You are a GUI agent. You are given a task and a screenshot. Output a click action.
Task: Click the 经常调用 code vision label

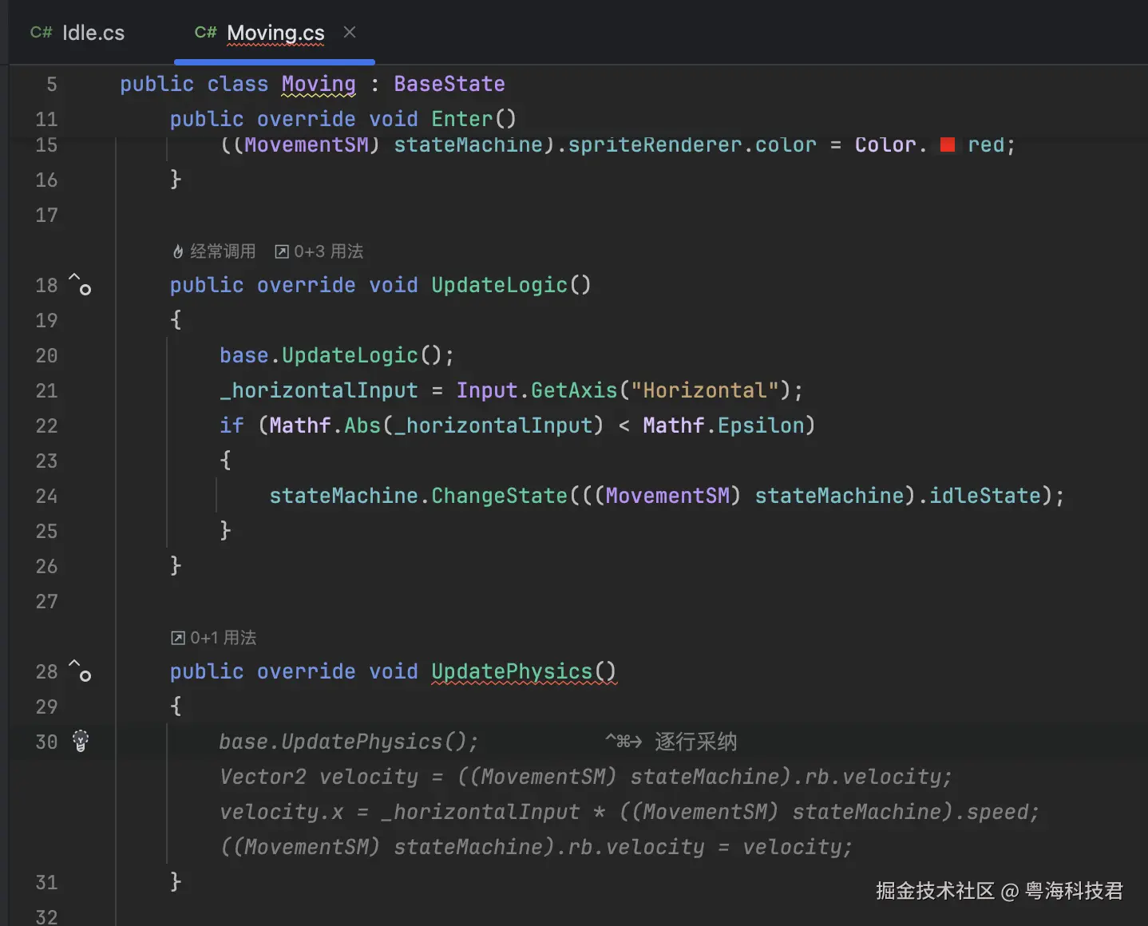(x=223, y=251)
